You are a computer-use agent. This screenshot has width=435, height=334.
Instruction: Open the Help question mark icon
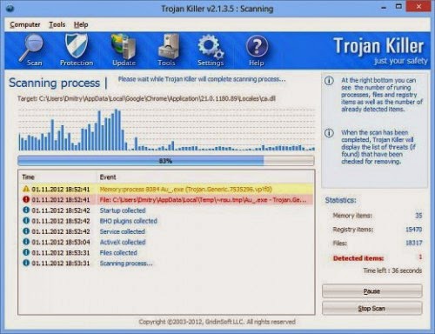[x=257, y=50]
